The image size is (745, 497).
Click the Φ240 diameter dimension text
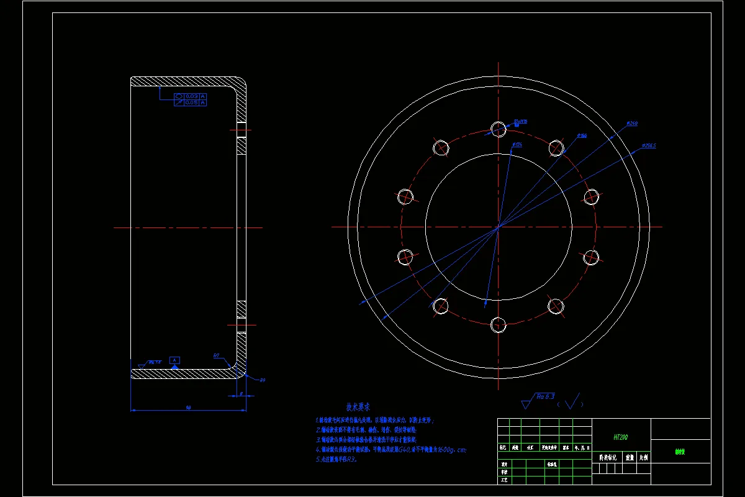(x=632, y=124)
